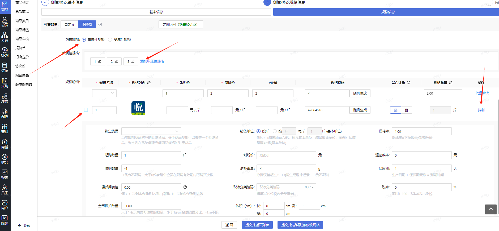Select 单属性规格 radio option

(x=84, y=39)
